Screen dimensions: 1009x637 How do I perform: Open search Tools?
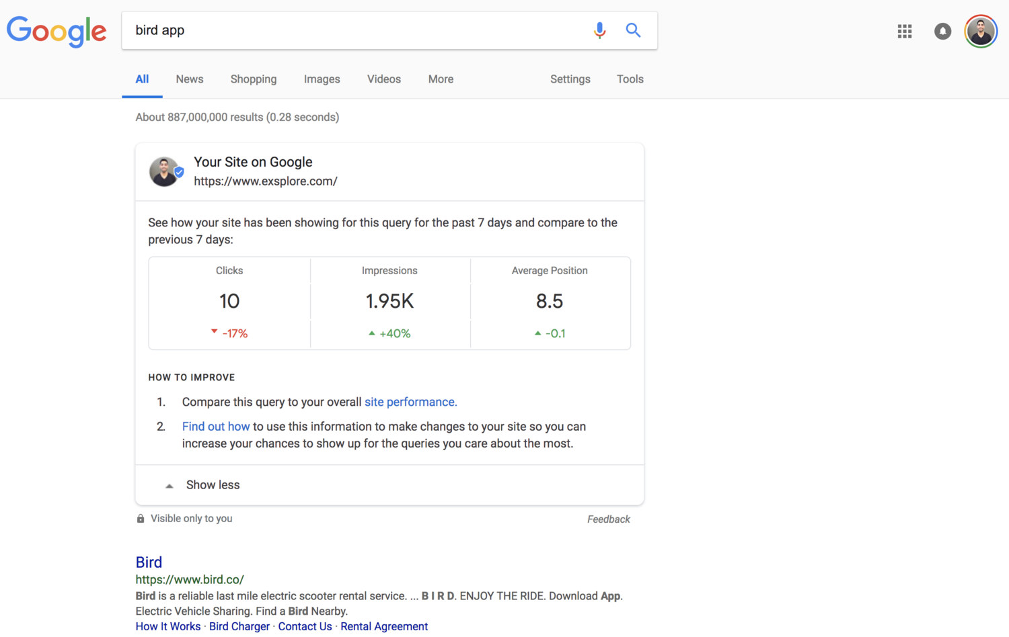[630, 79]
